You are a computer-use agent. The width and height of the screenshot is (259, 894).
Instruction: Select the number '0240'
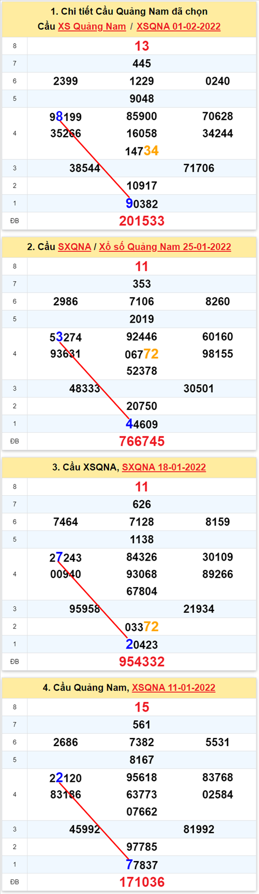[x=218, y=81]
